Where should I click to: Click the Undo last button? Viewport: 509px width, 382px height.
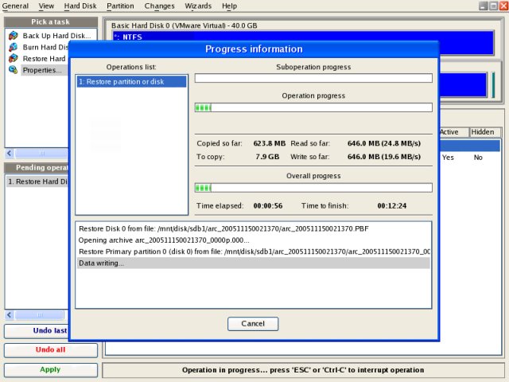tap(37, 331)
